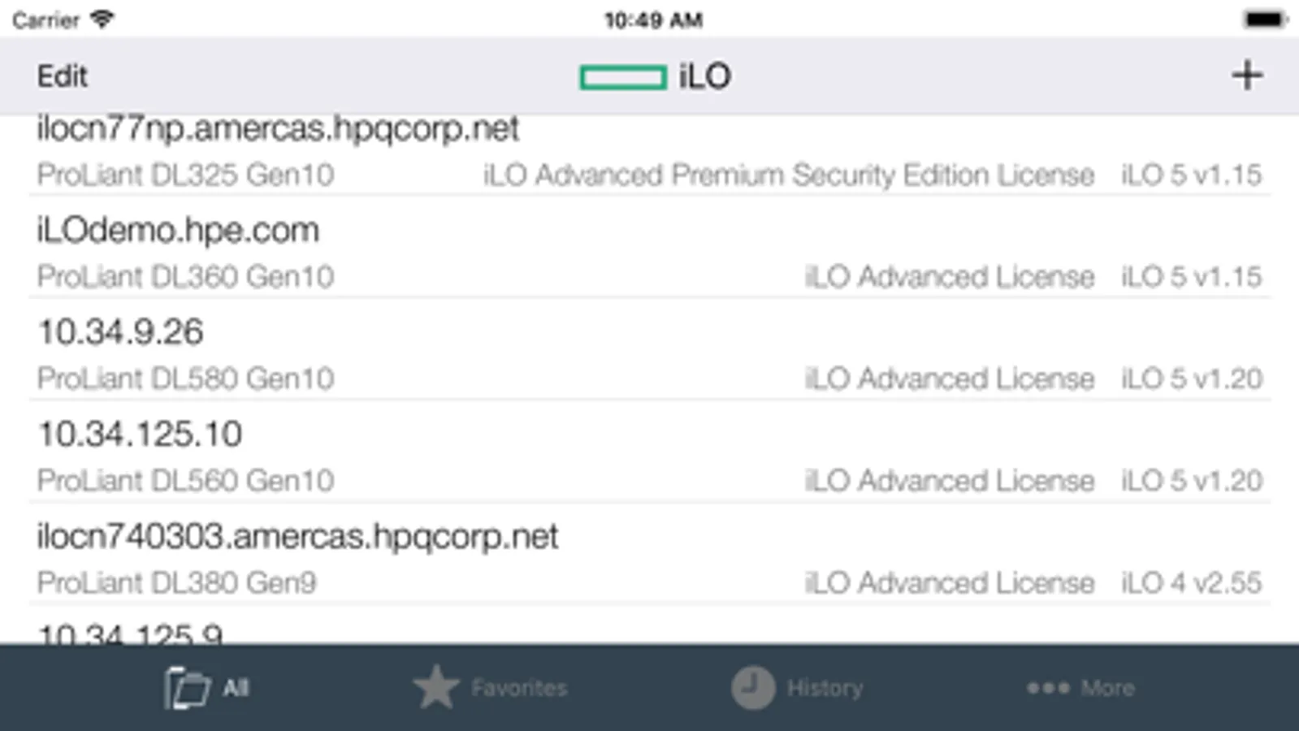Click the green HPE logo rectangle

pyautogui.click(x=622, y=77)
